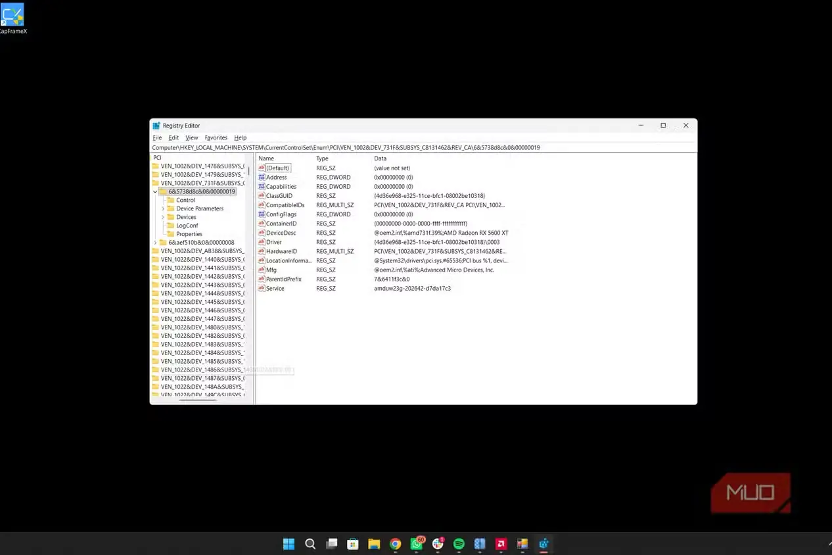
Task: Open WhatsApp from the taskbar
Action: pos(417,544)
